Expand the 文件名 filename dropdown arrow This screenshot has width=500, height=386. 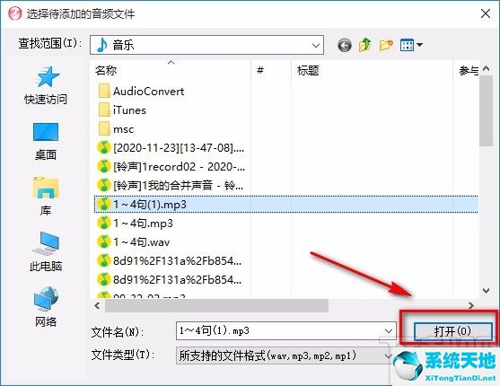(x=389, y=331)
